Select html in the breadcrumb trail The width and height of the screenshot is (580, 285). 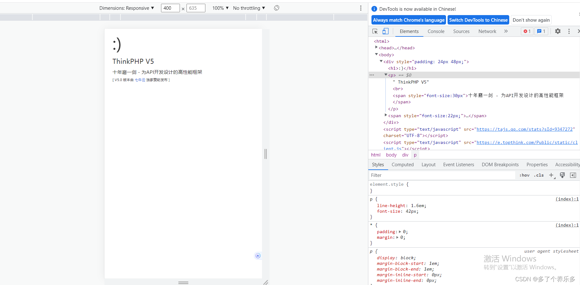pos(376,155)
